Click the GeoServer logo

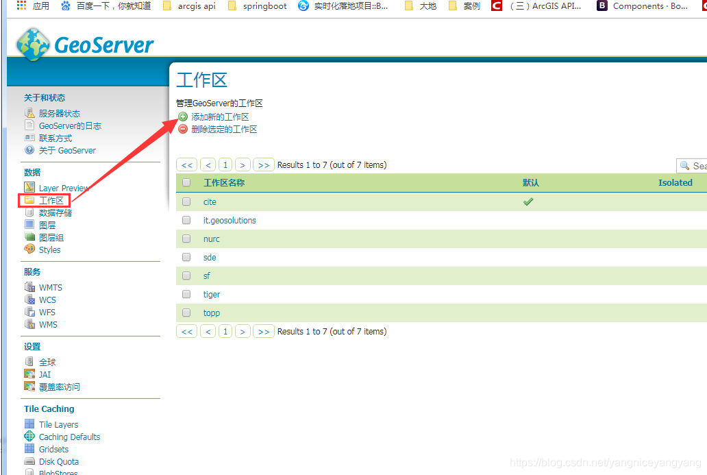85,44
